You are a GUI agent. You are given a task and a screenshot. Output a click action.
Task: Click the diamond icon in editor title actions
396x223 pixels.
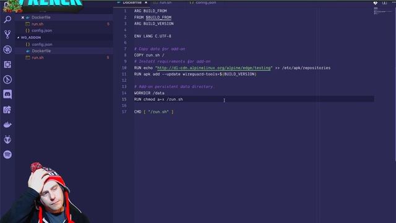[376, 2]
